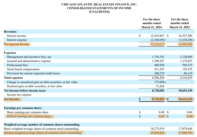Select net interest income value 14,909,008
The width and height of the screenshot is (197, 137).
185,44
